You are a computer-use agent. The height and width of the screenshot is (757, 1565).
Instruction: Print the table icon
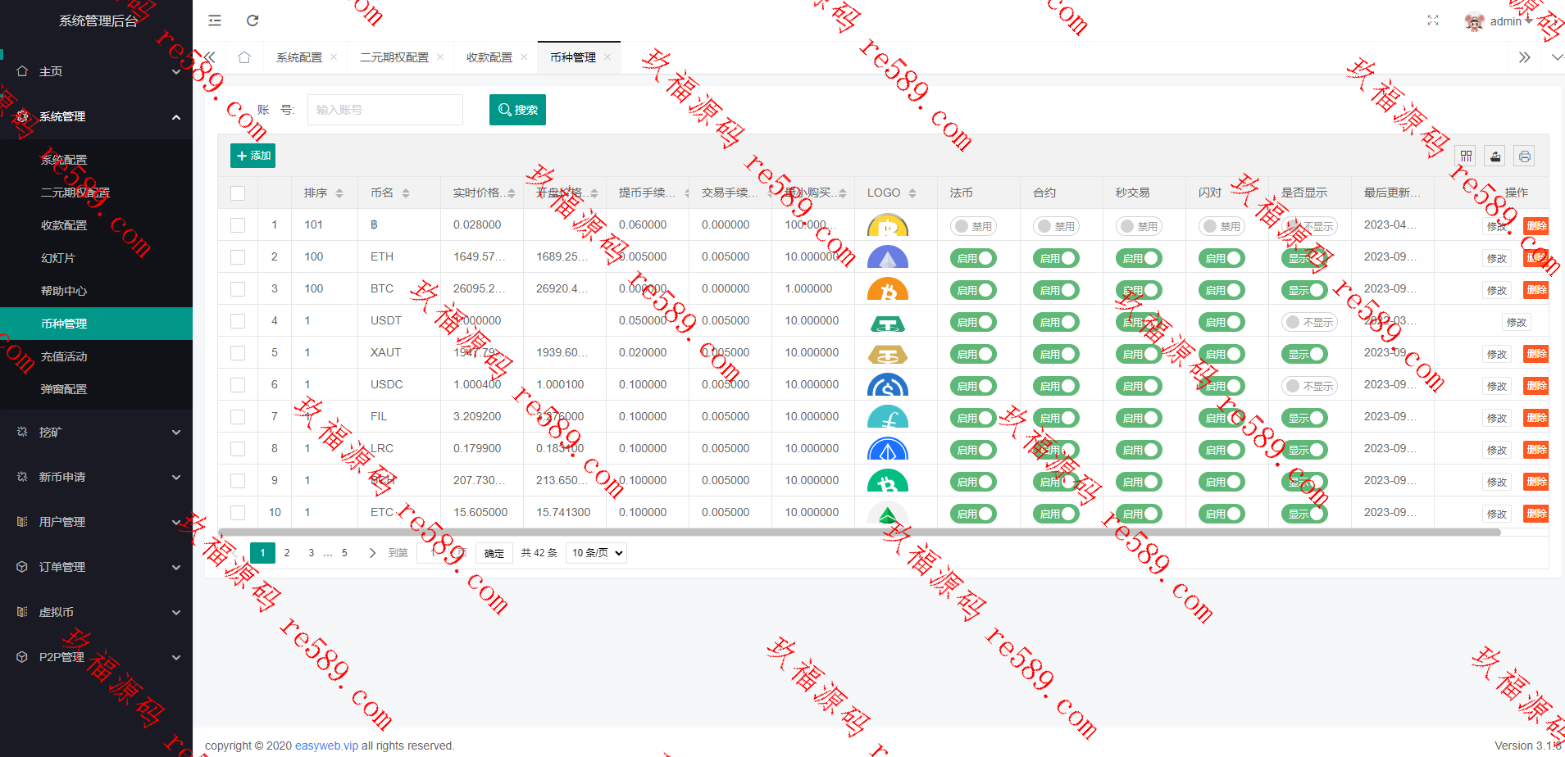coord(1525,156)
